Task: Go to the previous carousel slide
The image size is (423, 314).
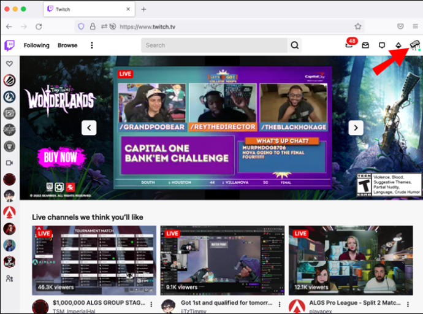Action: (x=89, y=128)
